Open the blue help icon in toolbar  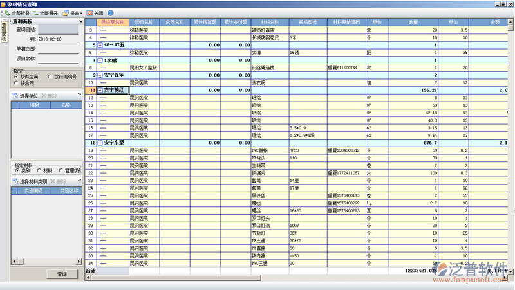111,13
